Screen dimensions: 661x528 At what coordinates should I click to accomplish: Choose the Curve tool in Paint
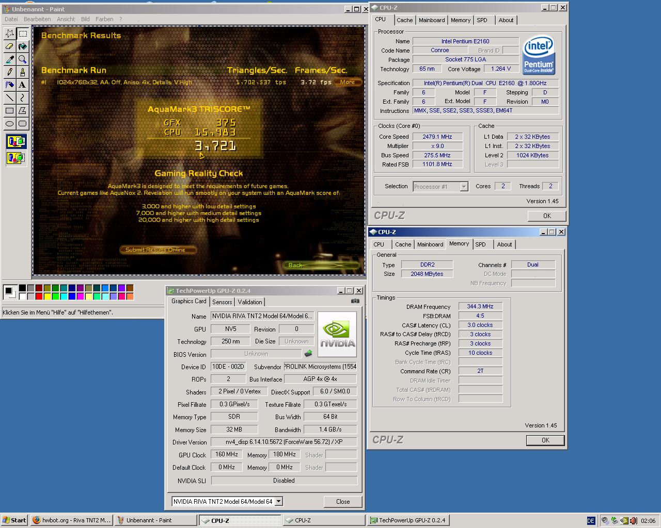(23, 97)
